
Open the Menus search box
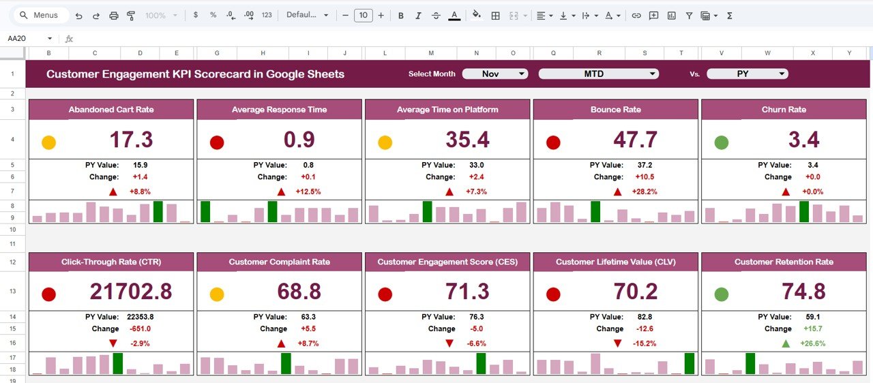coord(41,15)
